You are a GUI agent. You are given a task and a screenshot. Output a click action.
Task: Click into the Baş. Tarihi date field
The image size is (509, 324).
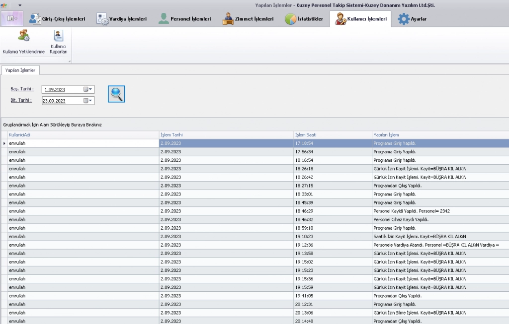(x=62, y=90)
